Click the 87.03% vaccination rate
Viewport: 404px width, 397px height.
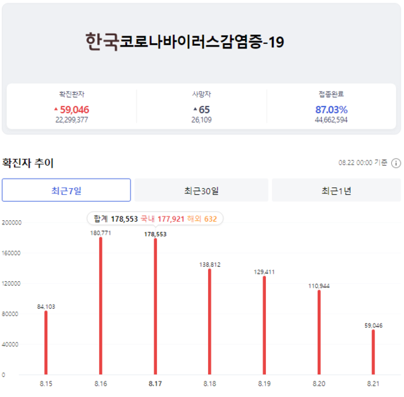click(x=331, y=110)
